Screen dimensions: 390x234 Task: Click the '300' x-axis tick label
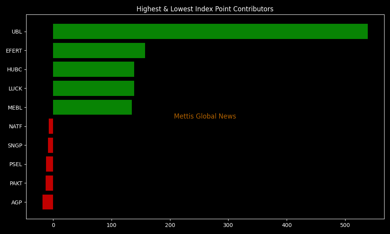tap(228, 225)
